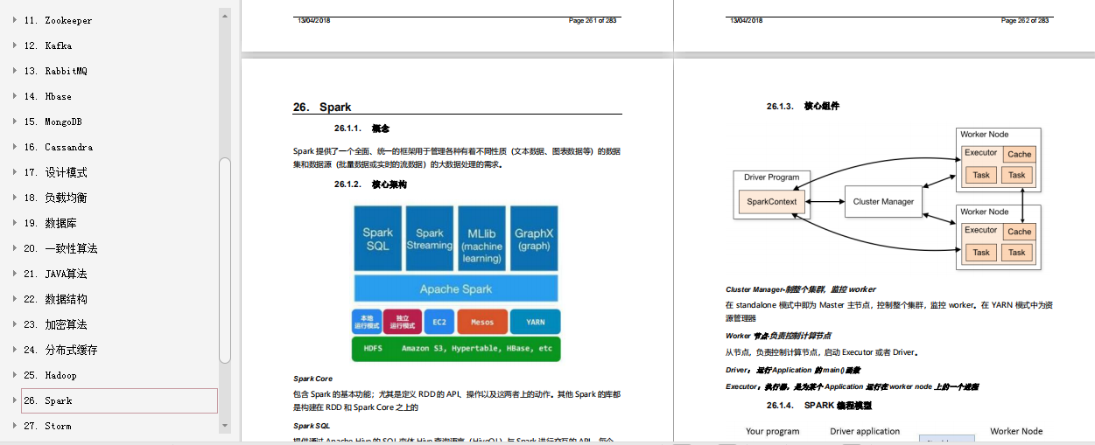Viewport: 1095px width, 445px height.
Task: Click the 26. Spark chapter heading
Action: coord(322,107)
